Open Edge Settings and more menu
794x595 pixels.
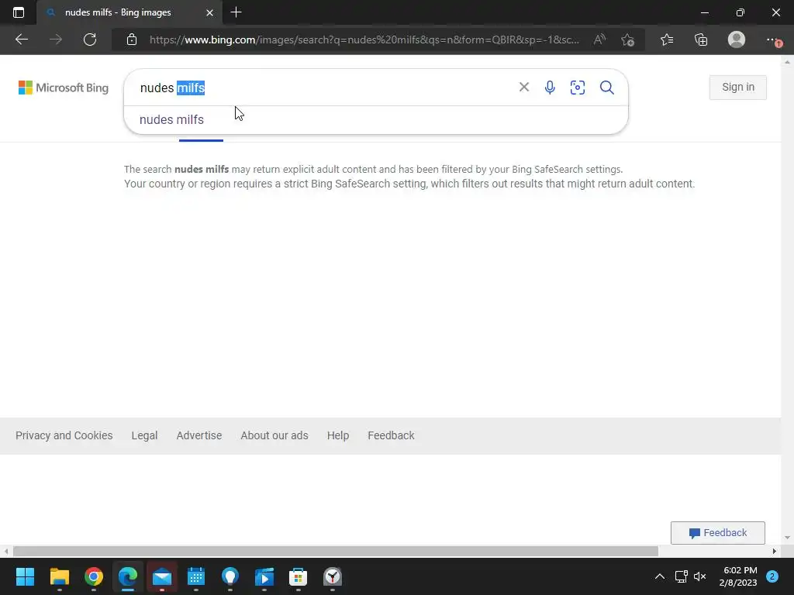click(773, 40)
